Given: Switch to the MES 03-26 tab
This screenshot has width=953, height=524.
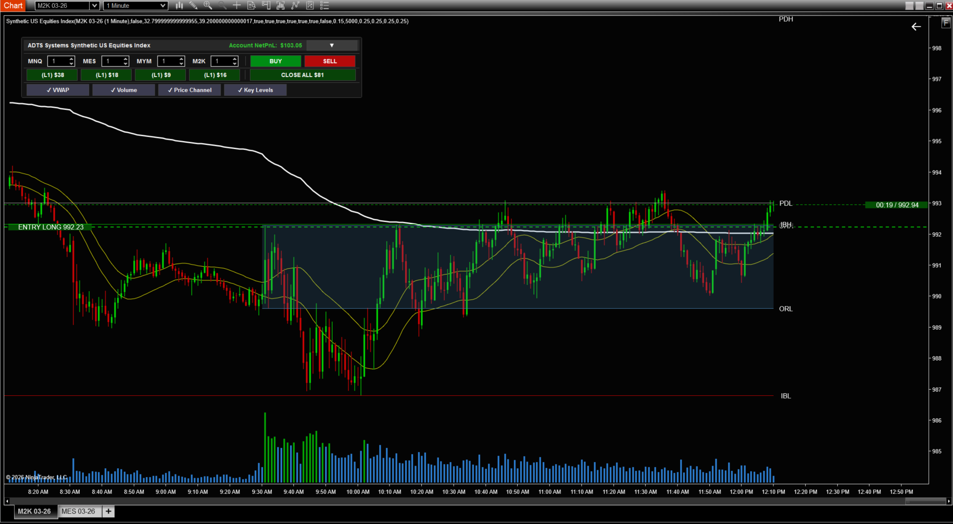Looking at the screenshot, I should tap(78, 511).
